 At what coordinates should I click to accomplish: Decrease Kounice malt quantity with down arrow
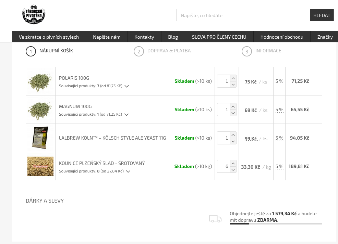pos(233,170)
